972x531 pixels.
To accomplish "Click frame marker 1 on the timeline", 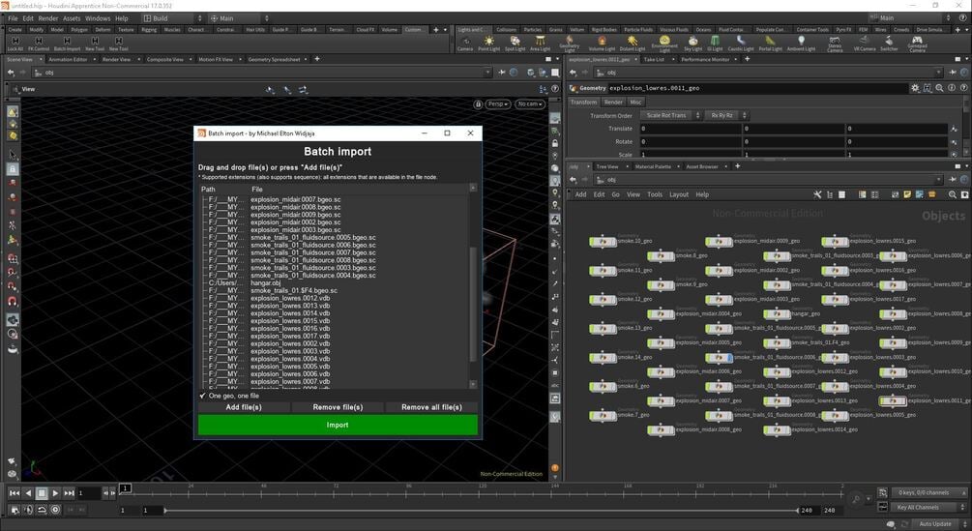I will 125,488.
